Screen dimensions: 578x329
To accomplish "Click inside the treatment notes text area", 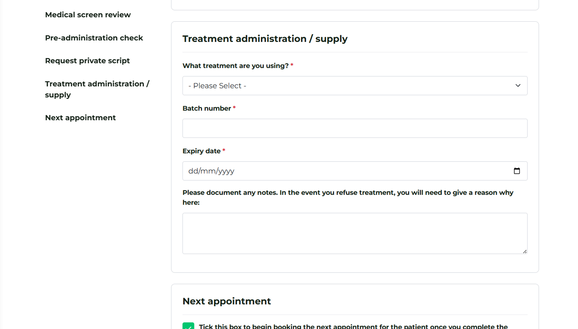I will 354,233.
